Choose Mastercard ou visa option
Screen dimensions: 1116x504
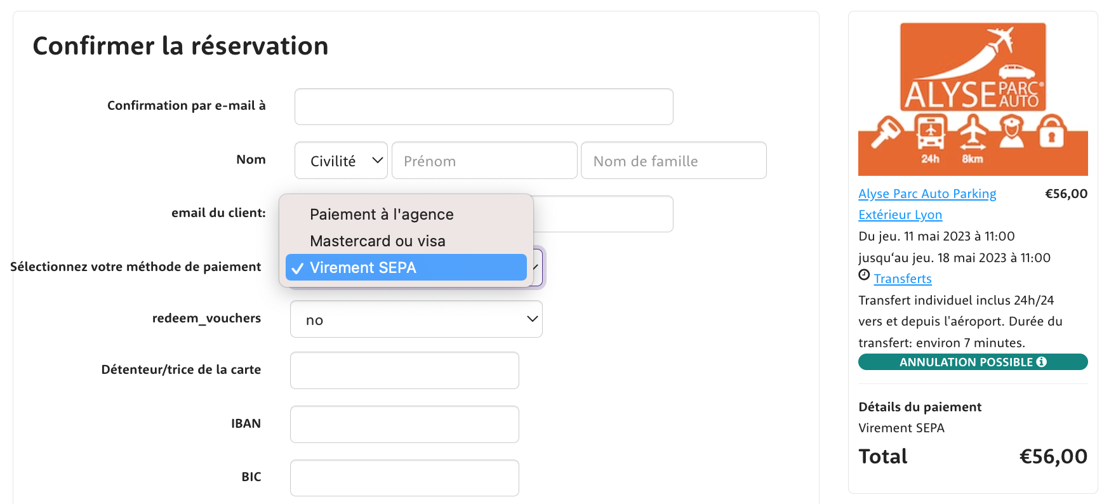(377, 241)
